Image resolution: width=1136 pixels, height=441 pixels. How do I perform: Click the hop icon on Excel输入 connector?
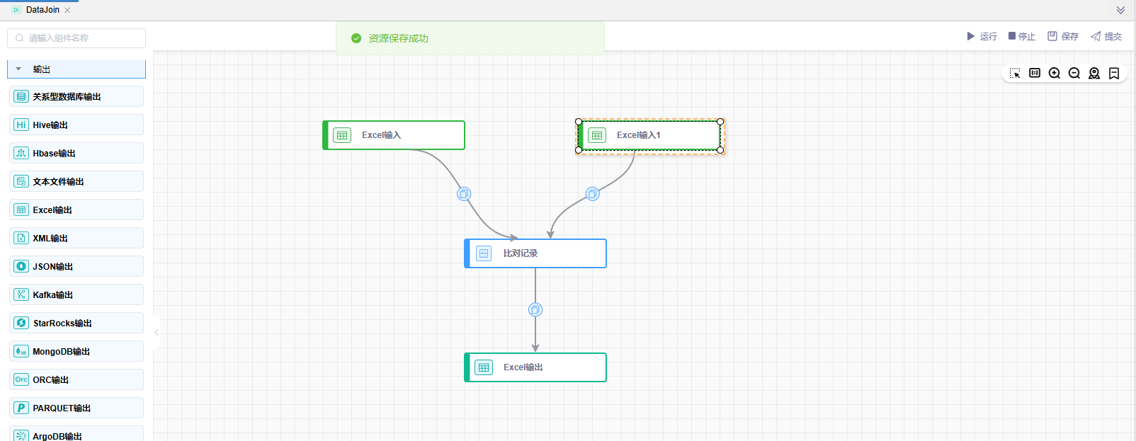tap(464, 194)
